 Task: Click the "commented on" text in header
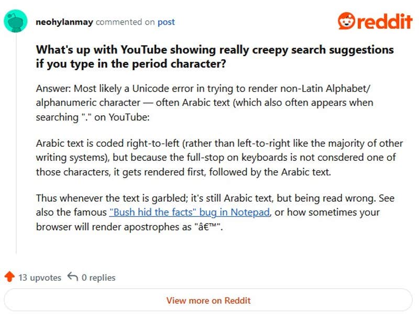pyautogui.click(x=126, y=22)
